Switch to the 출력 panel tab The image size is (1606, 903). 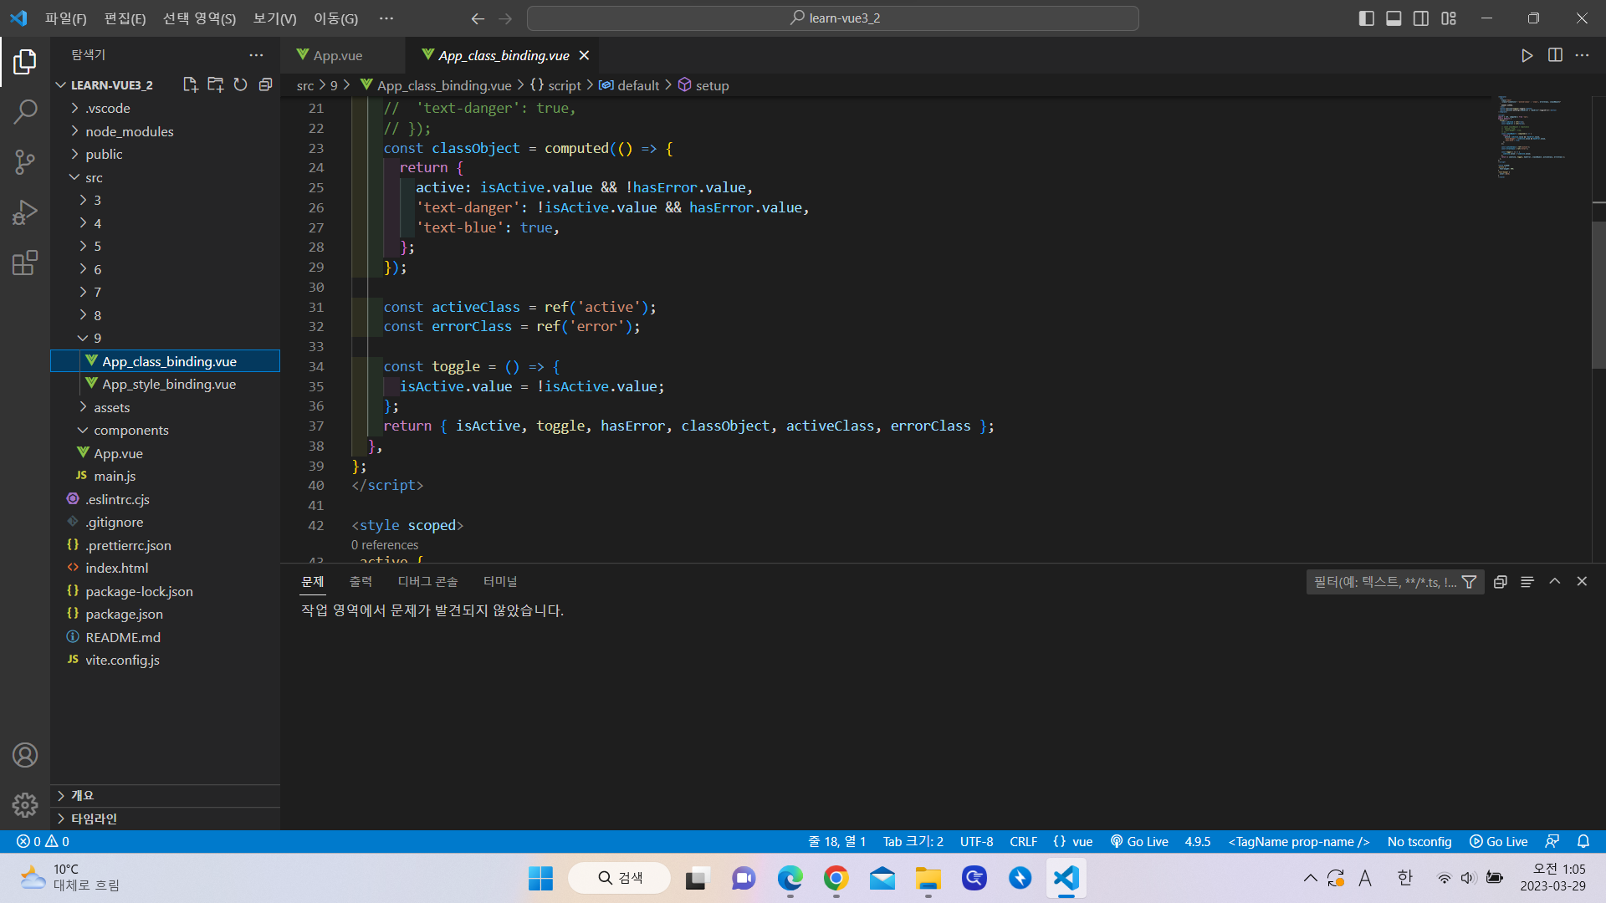(x=361, y=582)
